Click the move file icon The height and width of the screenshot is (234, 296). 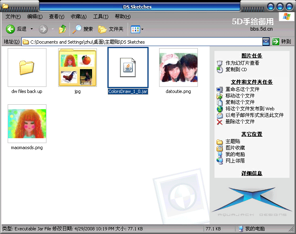(220, 96)
